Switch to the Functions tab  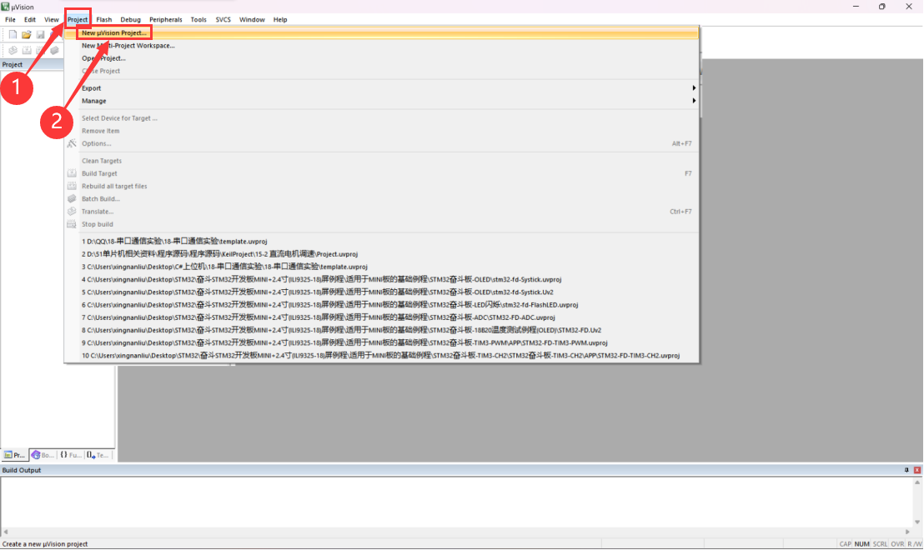click(x=71, y=455)
